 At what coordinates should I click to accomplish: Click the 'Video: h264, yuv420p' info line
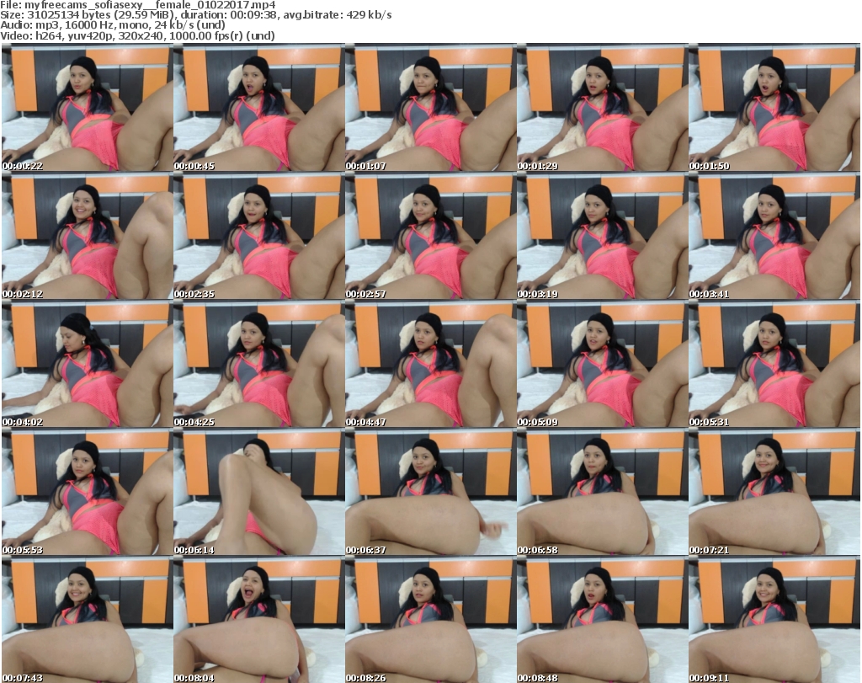[137, 35]
